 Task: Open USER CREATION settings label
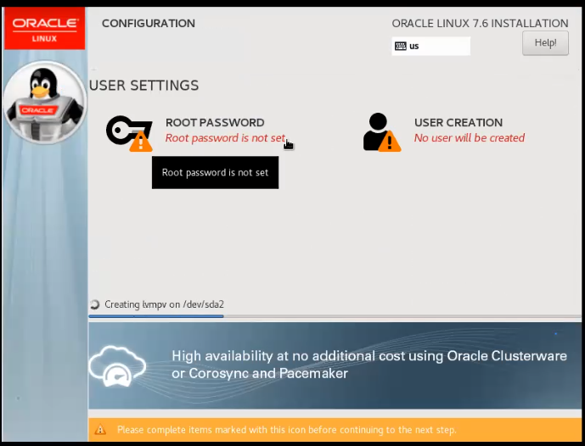(x=458, y=123)
